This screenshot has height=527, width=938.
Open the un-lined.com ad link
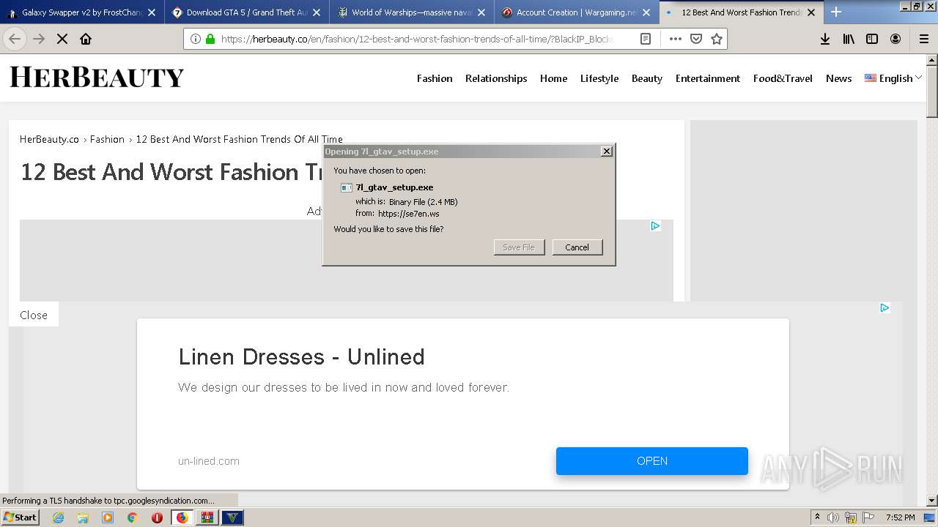point(209,461)
